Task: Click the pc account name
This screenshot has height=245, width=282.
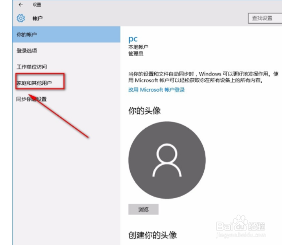Action: click(x=133, y=39)
